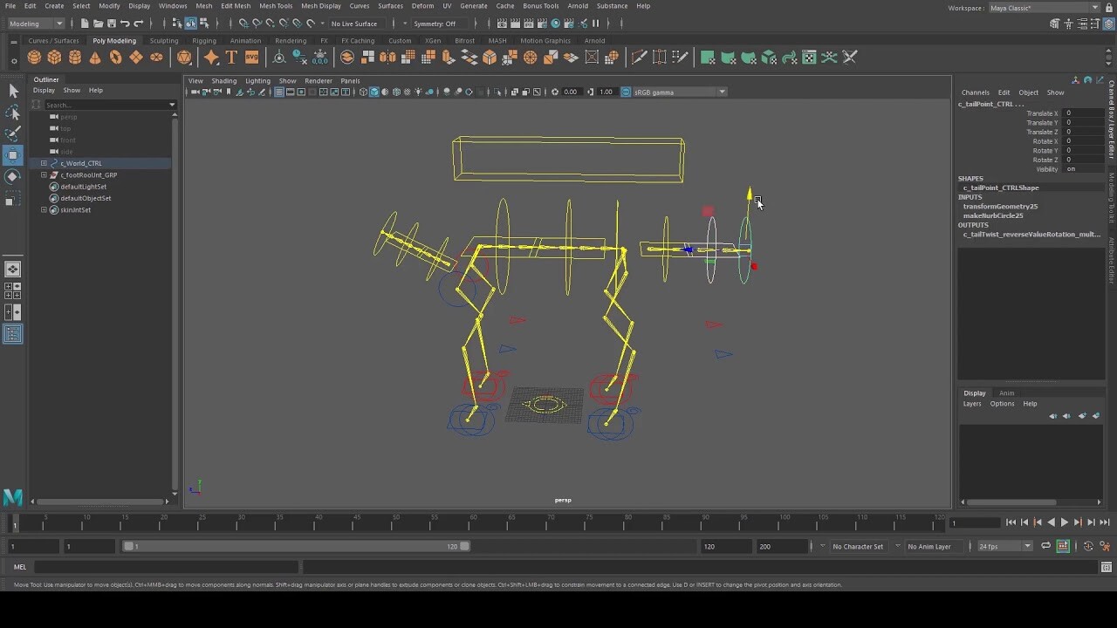Switch to the Rotate tool
The height and width of the screenshot is (628, 1117).
click(13, 178)
